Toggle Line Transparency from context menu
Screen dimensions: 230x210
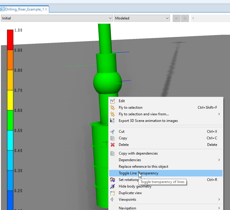click(138, 173)
